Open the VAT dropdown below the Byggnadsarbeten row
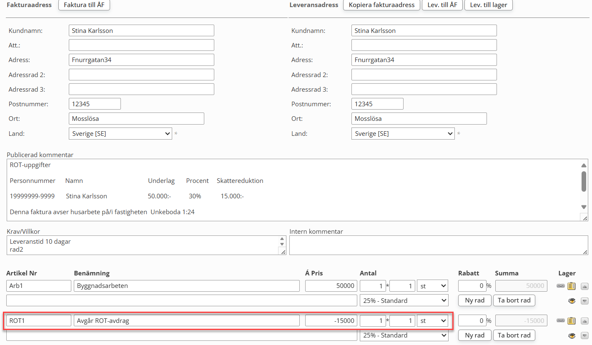The width and height of the screenshot is (592, 345). tap(404, 300)
